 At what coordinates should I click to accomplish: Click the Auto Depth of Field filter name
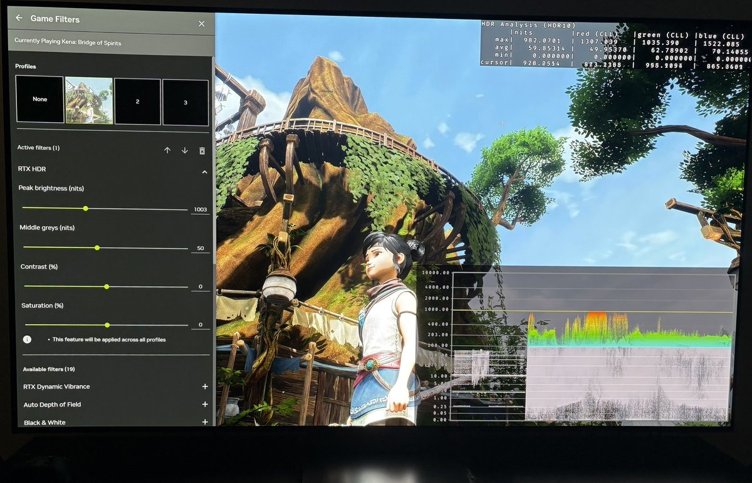point(52,405)
